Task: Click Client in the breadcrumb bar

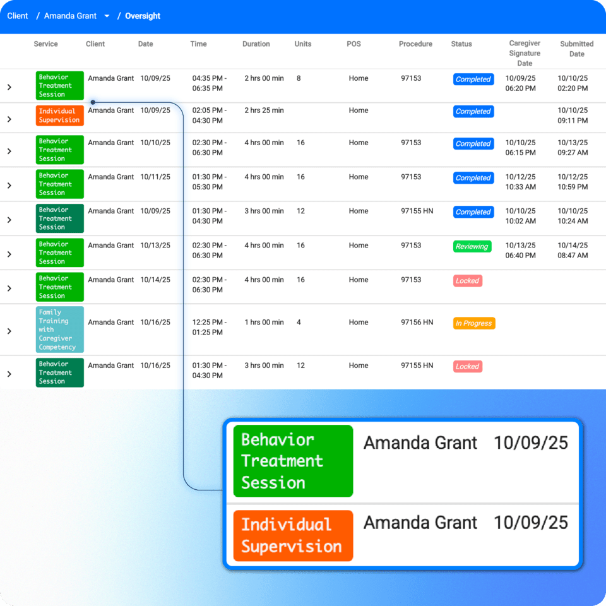Action: click(x=17, y=16)
